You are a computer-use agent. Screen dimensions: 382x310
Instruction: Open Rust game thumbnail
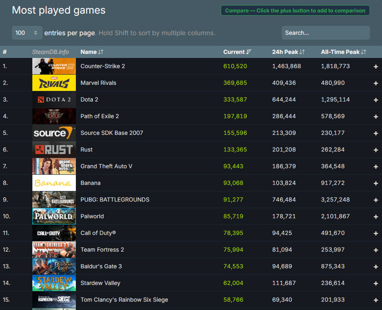(x=54, y=150)
